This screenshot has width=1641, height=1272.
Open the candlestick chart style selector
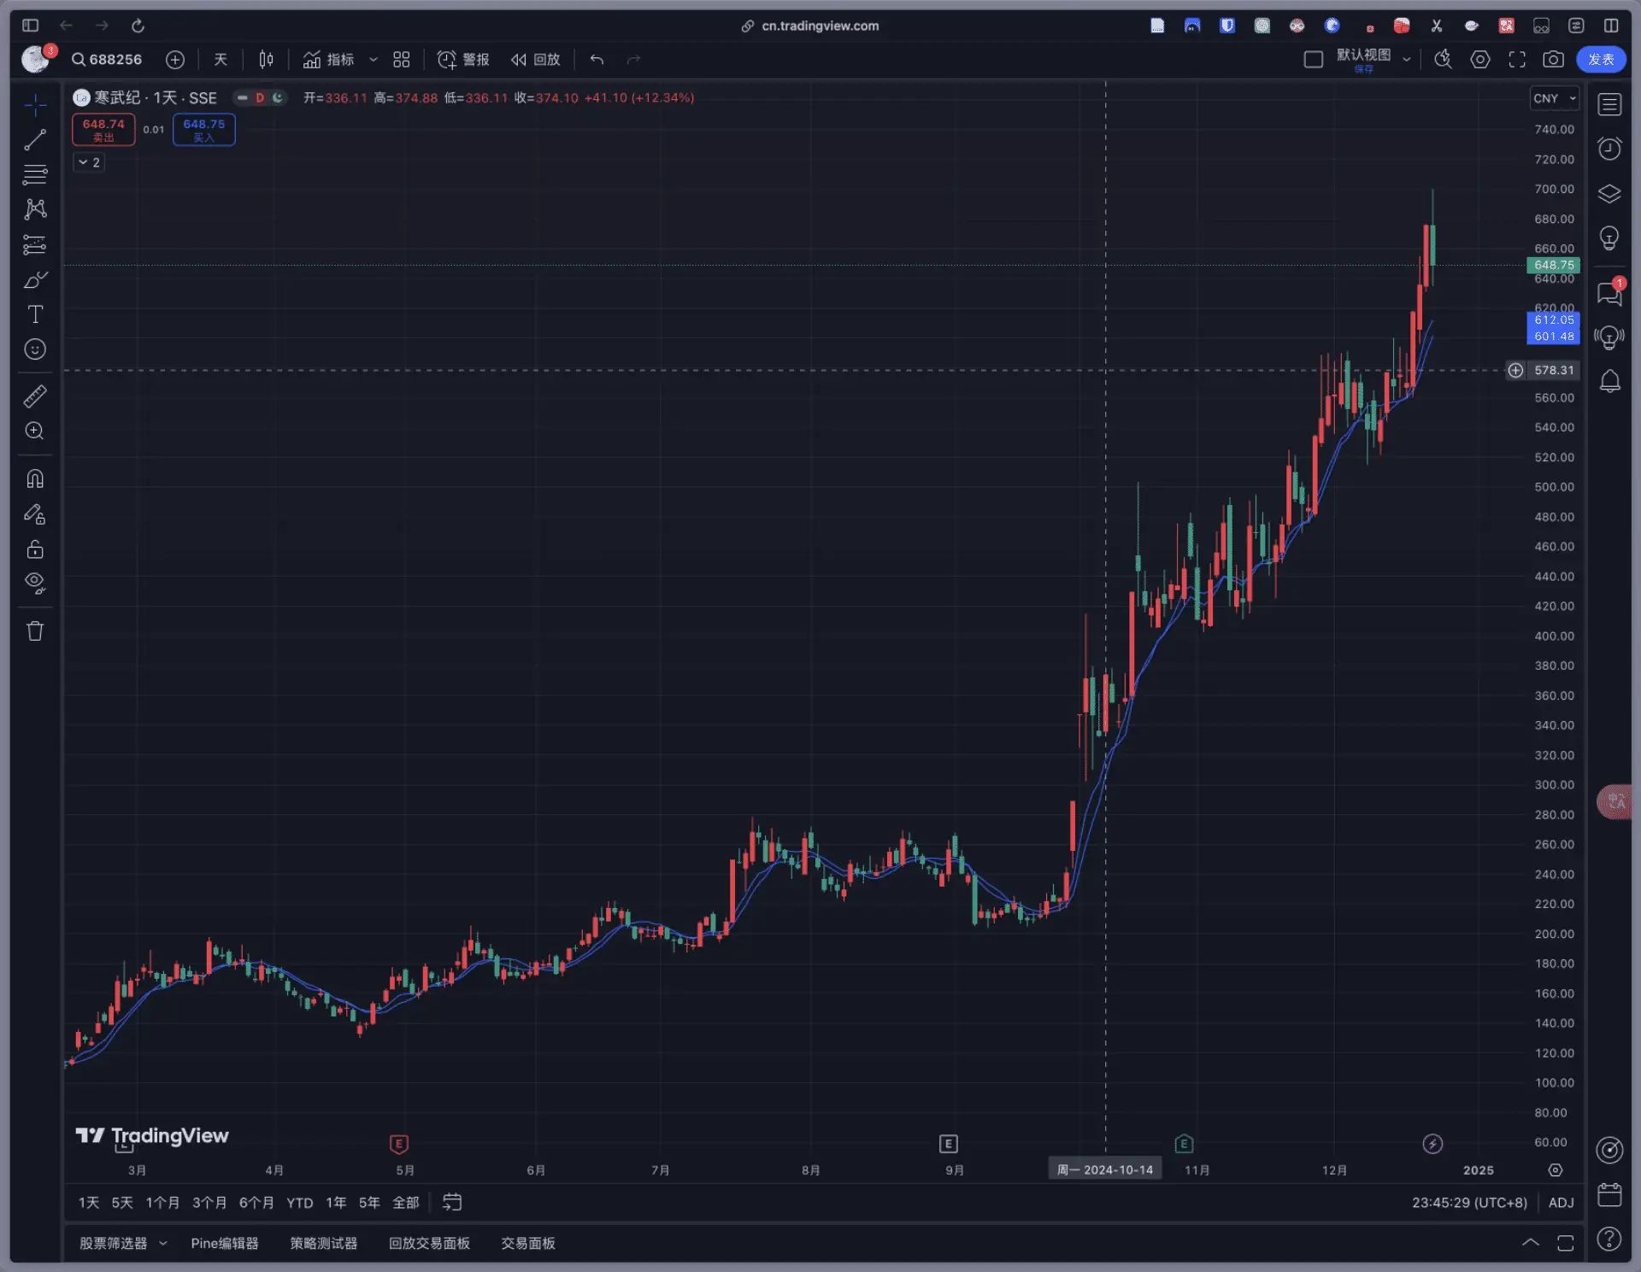point(266,60)
